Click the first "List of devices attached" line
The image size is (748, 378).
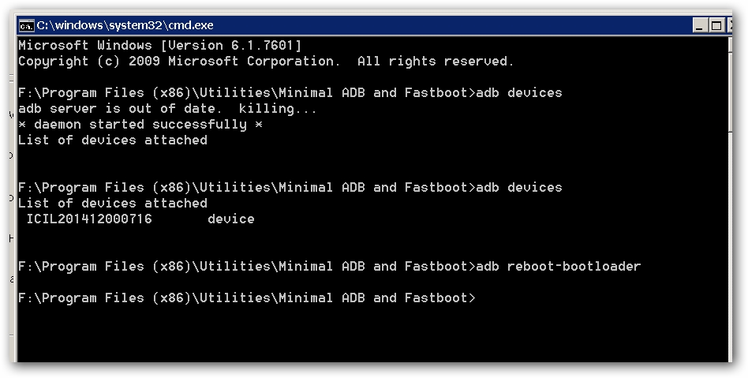[113, 140]
